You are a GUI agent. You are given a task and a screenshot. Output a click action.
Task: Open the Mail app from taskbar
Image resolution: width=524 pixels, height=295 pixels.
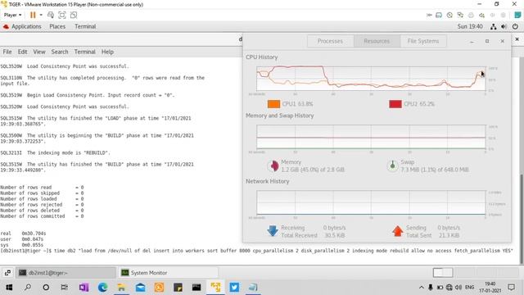pos(140,288)
